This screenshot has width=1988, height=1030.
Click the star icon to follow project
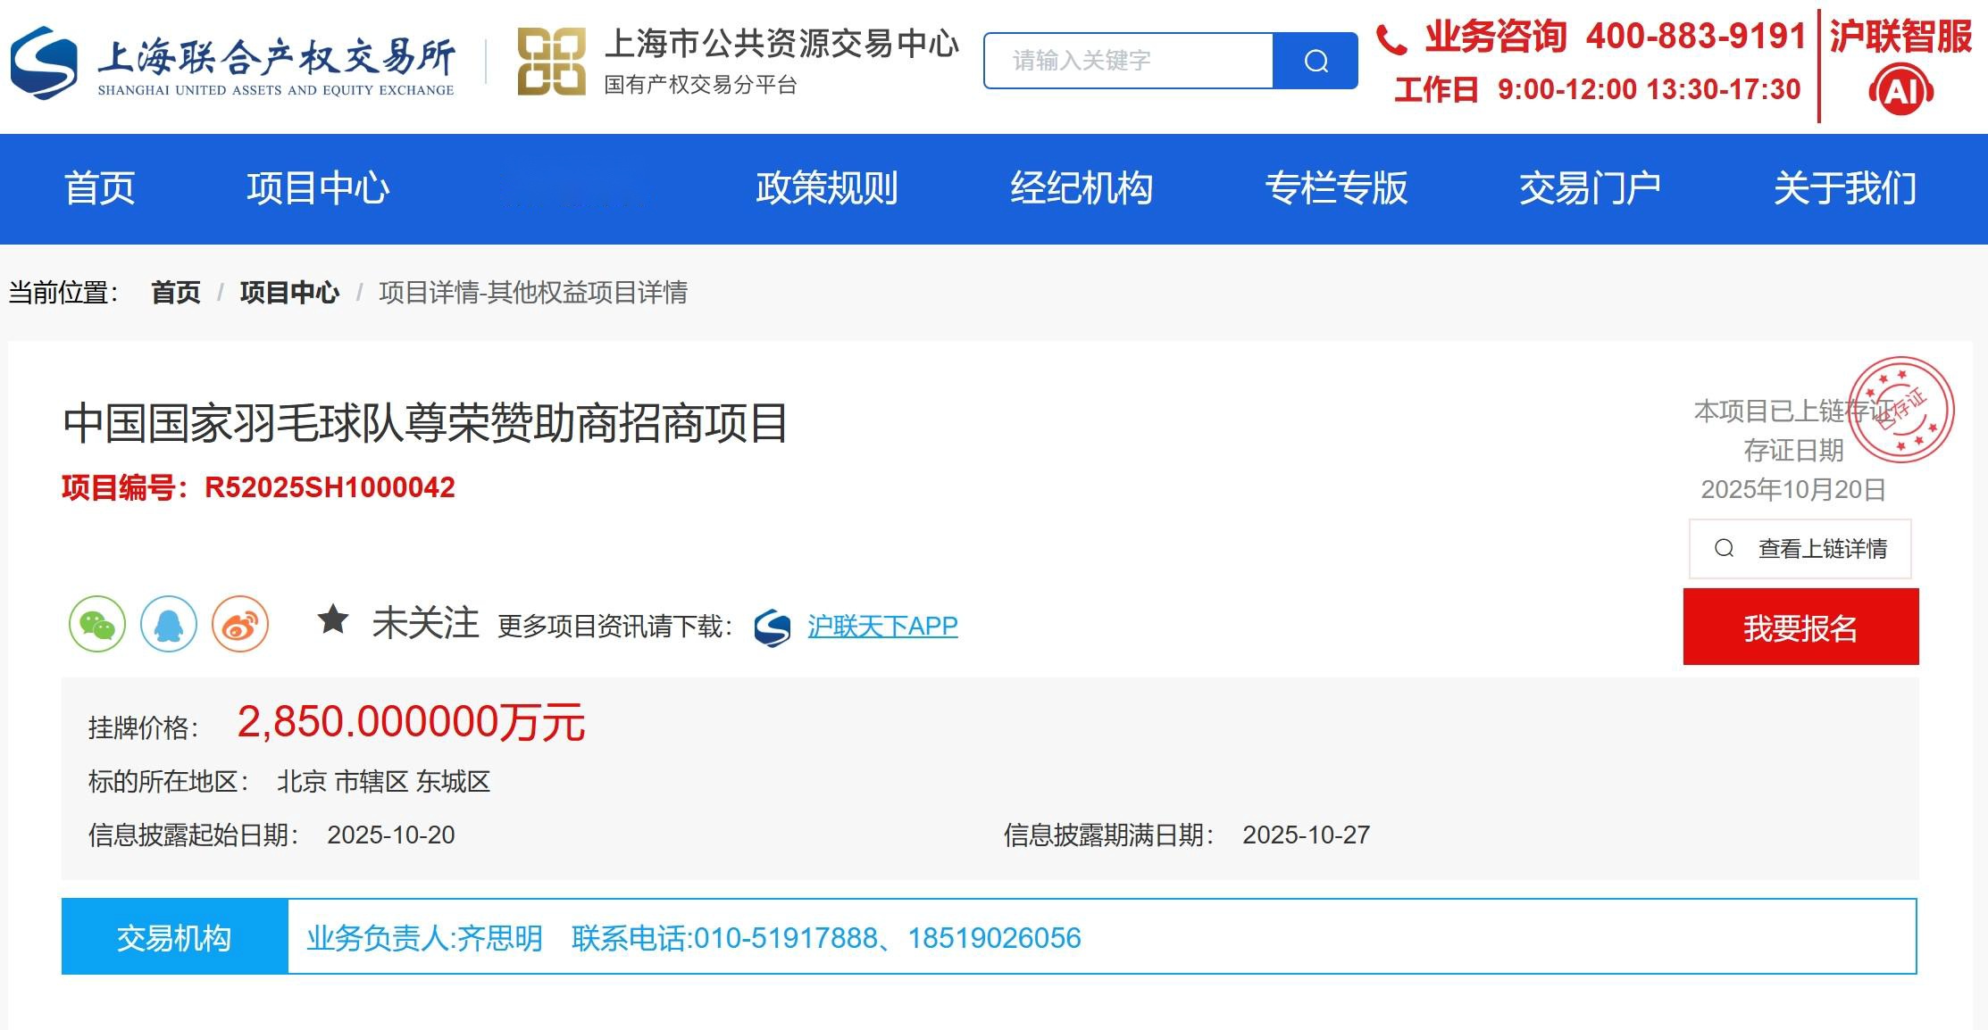point(333,620)
